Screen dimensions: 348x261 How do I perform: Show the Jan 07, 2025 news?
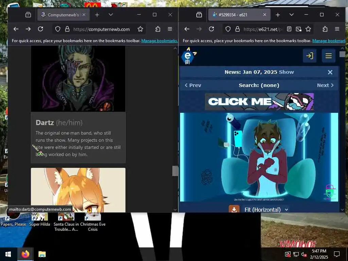286,72
